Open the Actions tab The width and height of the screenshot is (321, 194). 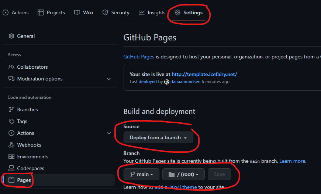pyautogui.click(x=16, y=12)
